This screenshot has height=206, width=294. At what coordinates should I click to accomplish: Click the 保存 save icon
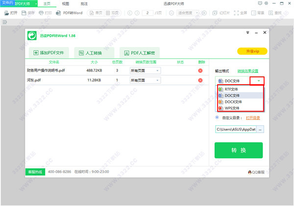pos(28,13)
